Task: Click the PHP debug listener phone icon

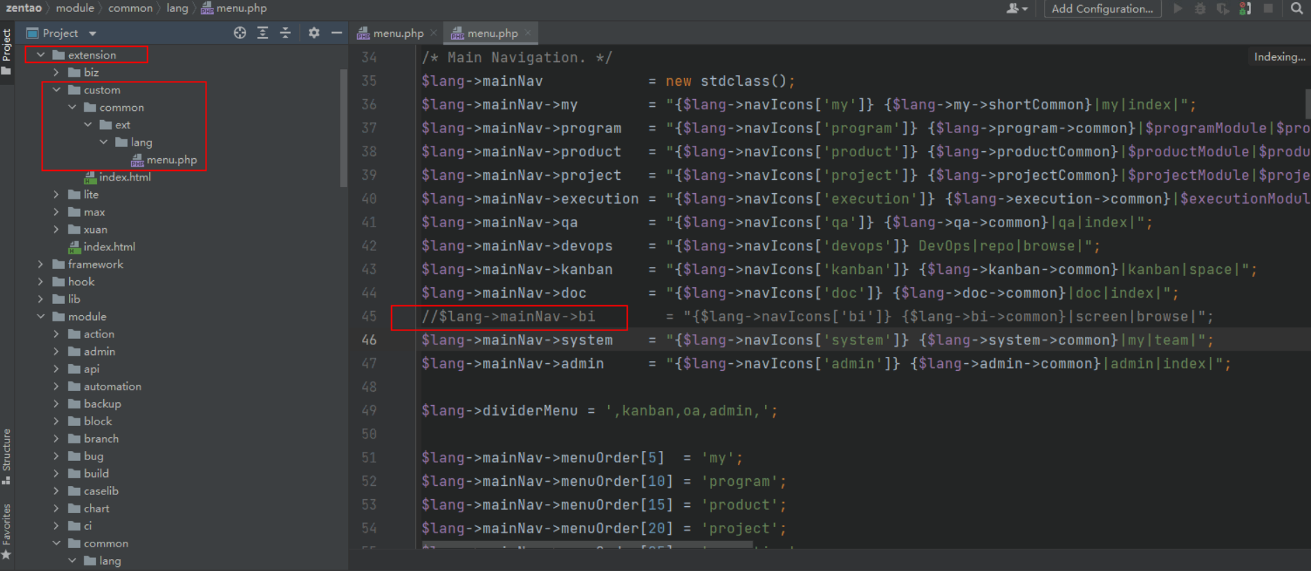Action: [1245, 8]
